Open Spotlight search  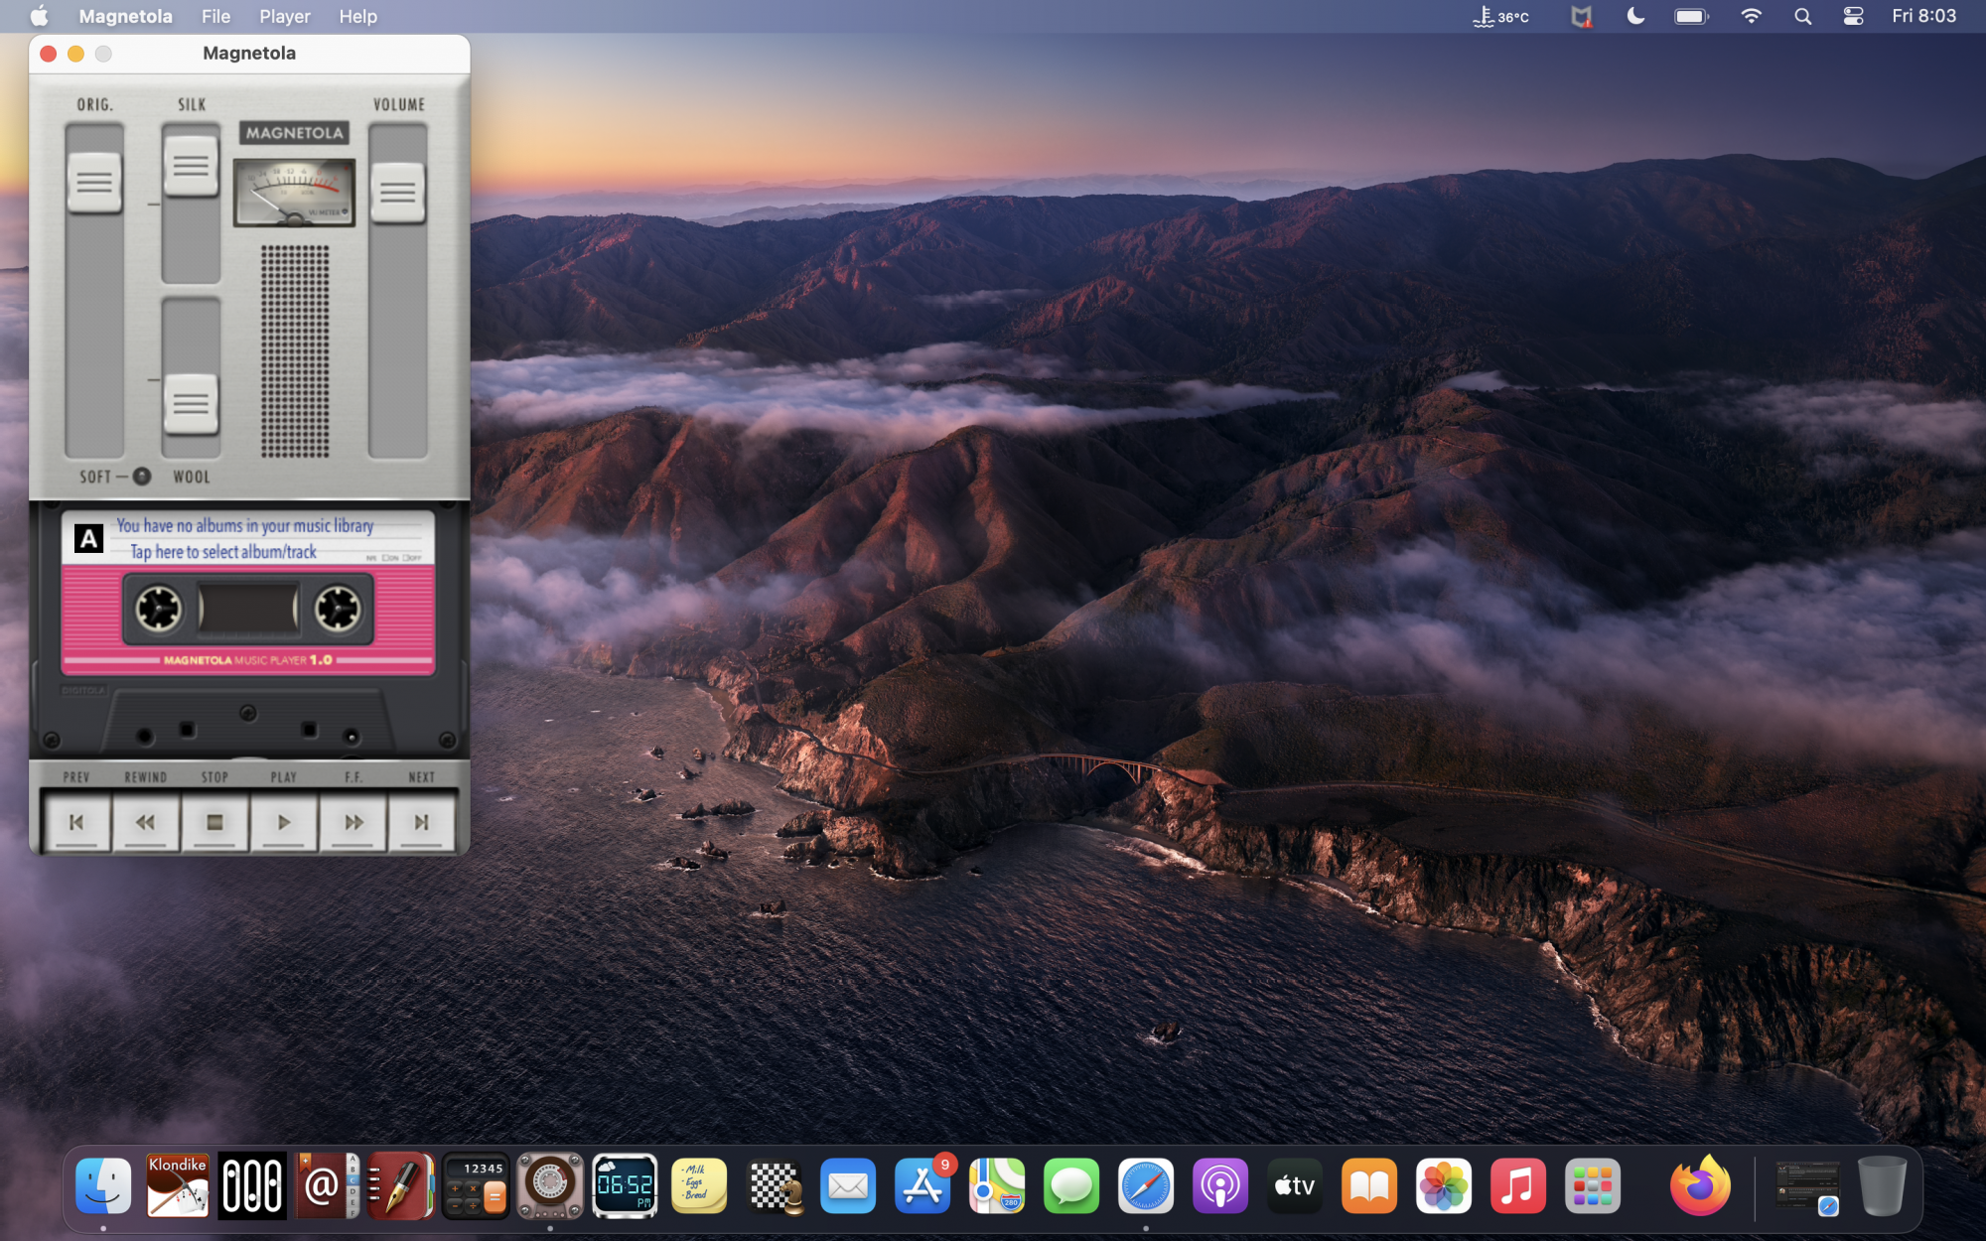tap(1803, 16)
